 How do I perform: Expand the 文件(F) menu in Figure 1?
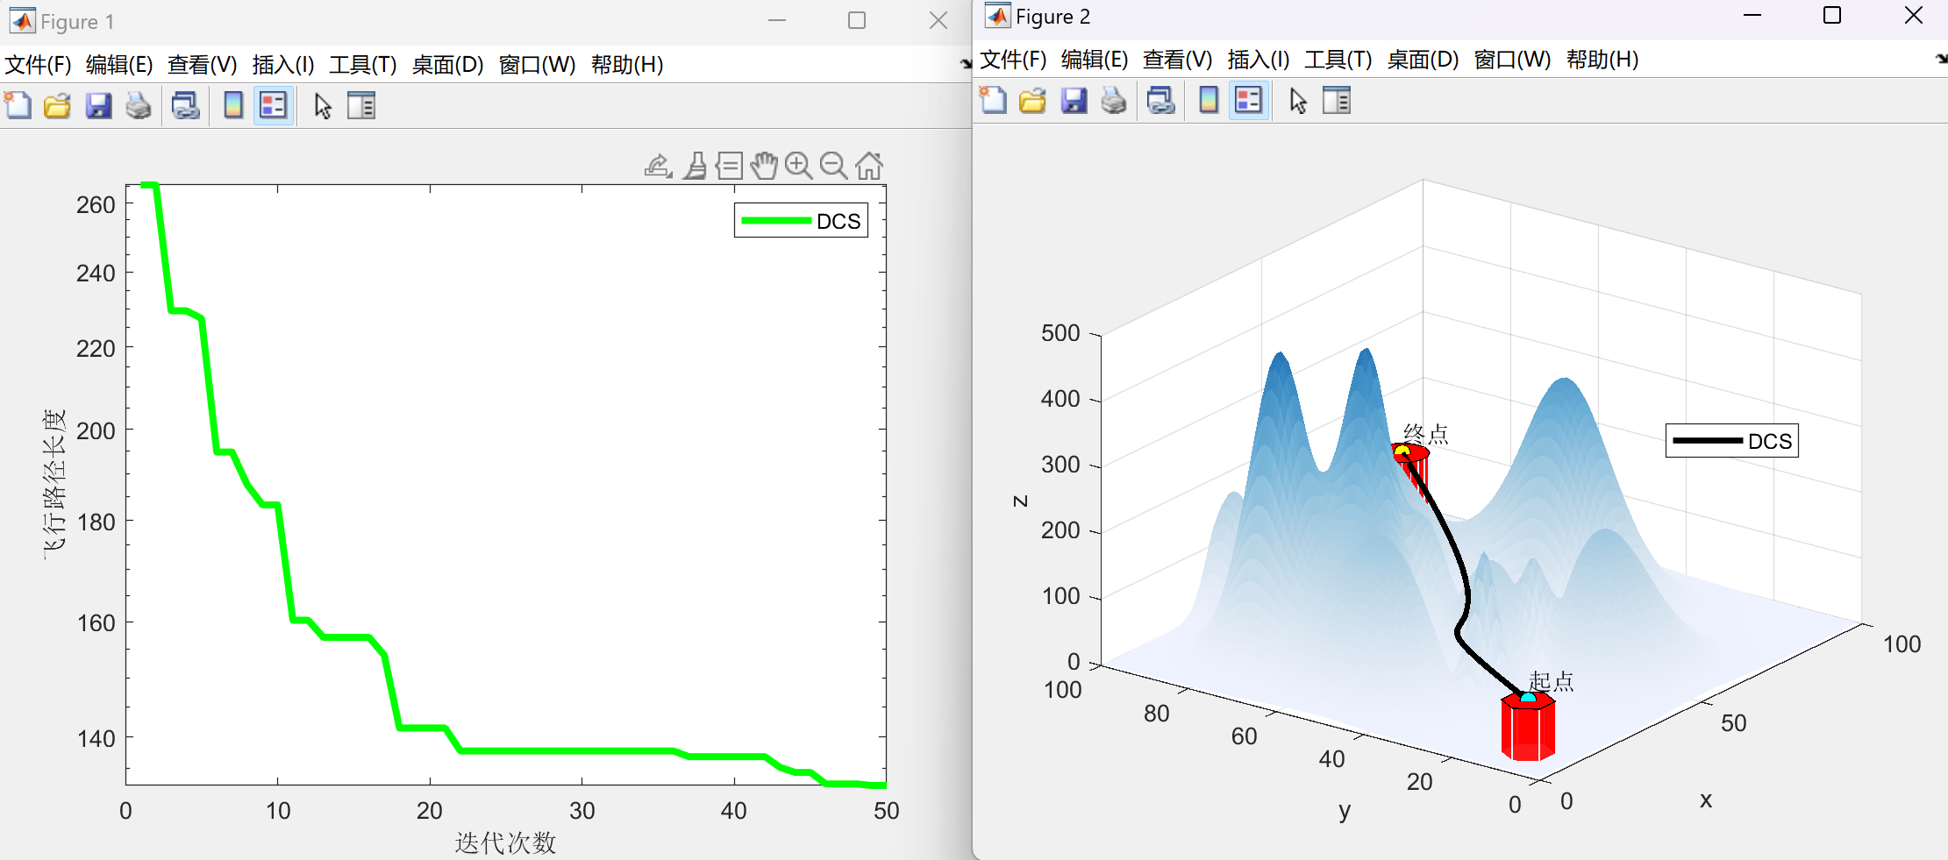point(38,65)
